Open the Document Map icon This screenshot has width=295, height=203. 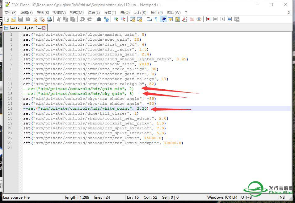click(x=178, y=19)
